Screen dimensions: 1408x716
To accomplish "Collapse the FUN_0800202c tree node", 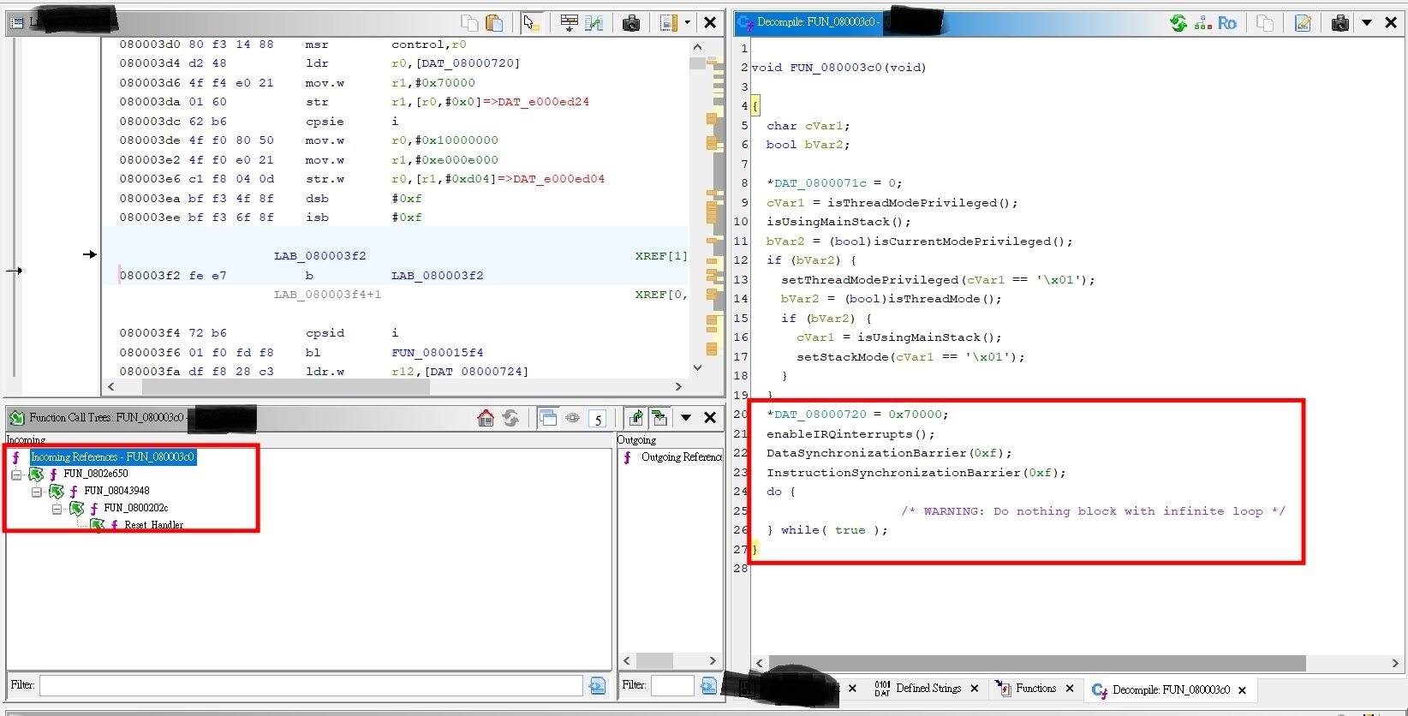I will pyautogui.click(x=57, y=509).
